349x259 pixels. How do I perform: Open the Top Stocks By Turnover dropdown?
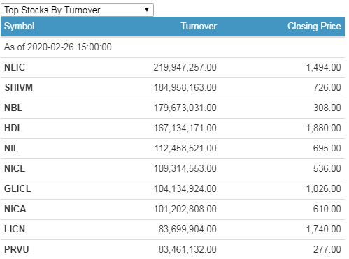click(77, 10)
